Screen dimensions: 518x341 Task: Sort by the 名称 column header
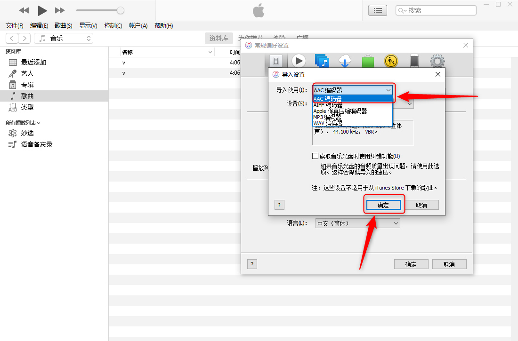tap(128, 52)
